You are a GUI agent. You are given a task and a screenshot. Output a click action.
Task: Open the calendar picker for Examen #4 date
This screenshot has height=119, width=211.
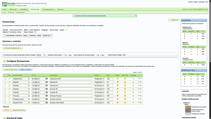click(x=47, y=89)
